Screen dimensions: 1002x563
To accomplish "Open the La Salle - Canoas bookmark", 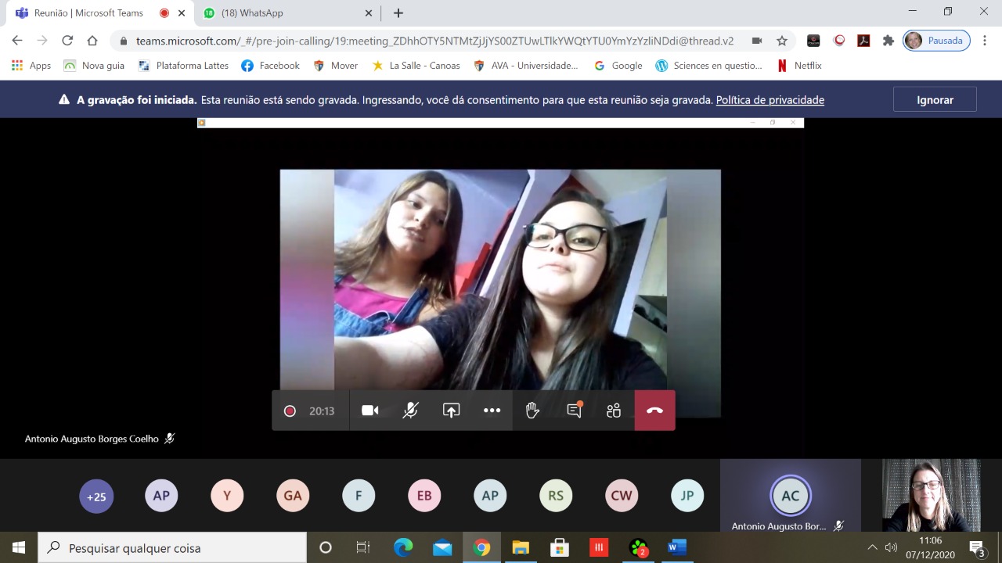I will click(x=416, y=66).
